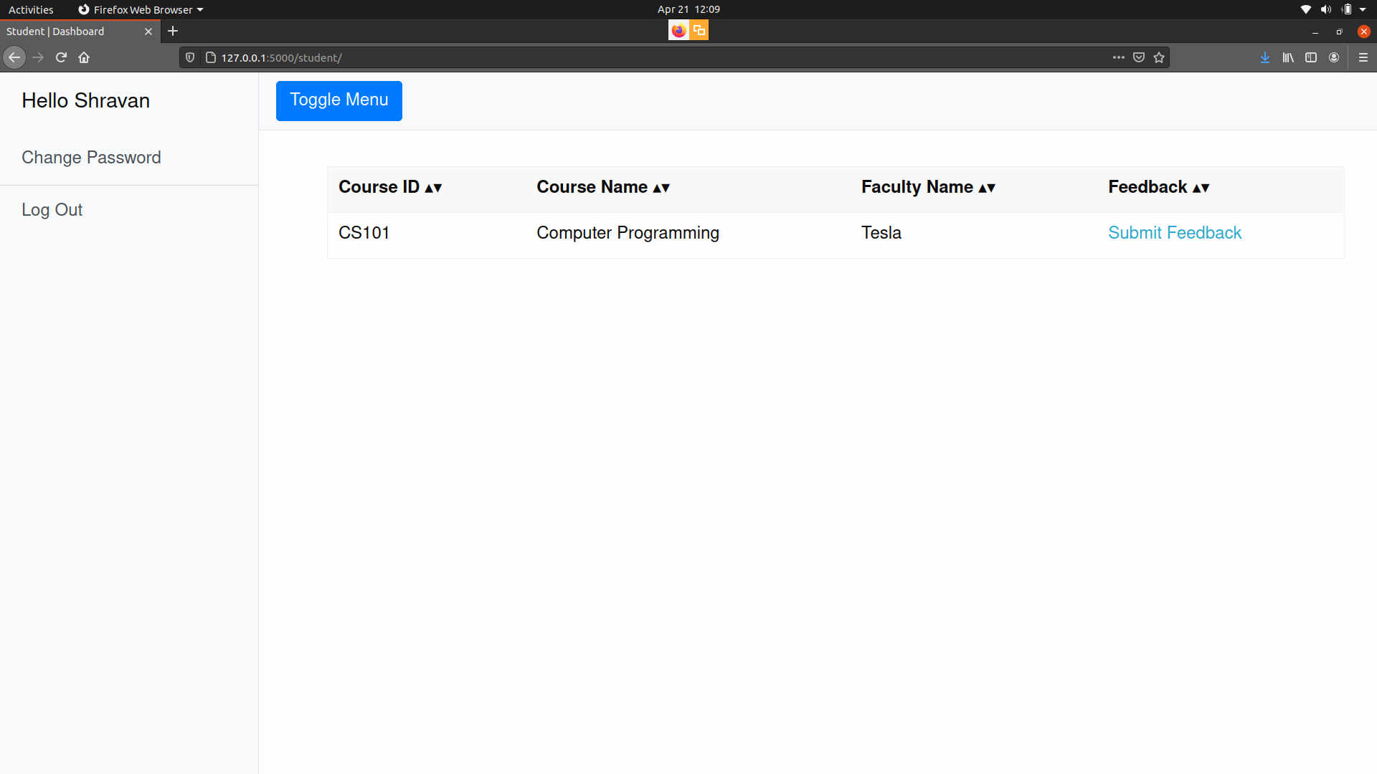Open Firefox account icon
Screen dimensions: 1377x774
(x=1334, y=57)
